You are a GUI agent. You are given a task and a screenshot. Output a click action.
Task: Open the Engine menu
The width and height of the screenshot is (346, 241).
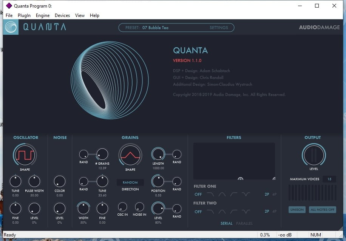[43, 15]
